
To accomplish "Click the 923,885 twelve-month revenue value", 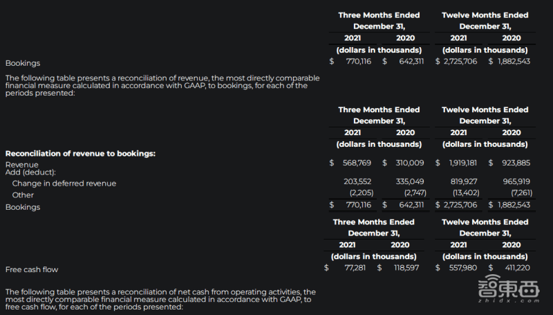I will click(516, 163).
